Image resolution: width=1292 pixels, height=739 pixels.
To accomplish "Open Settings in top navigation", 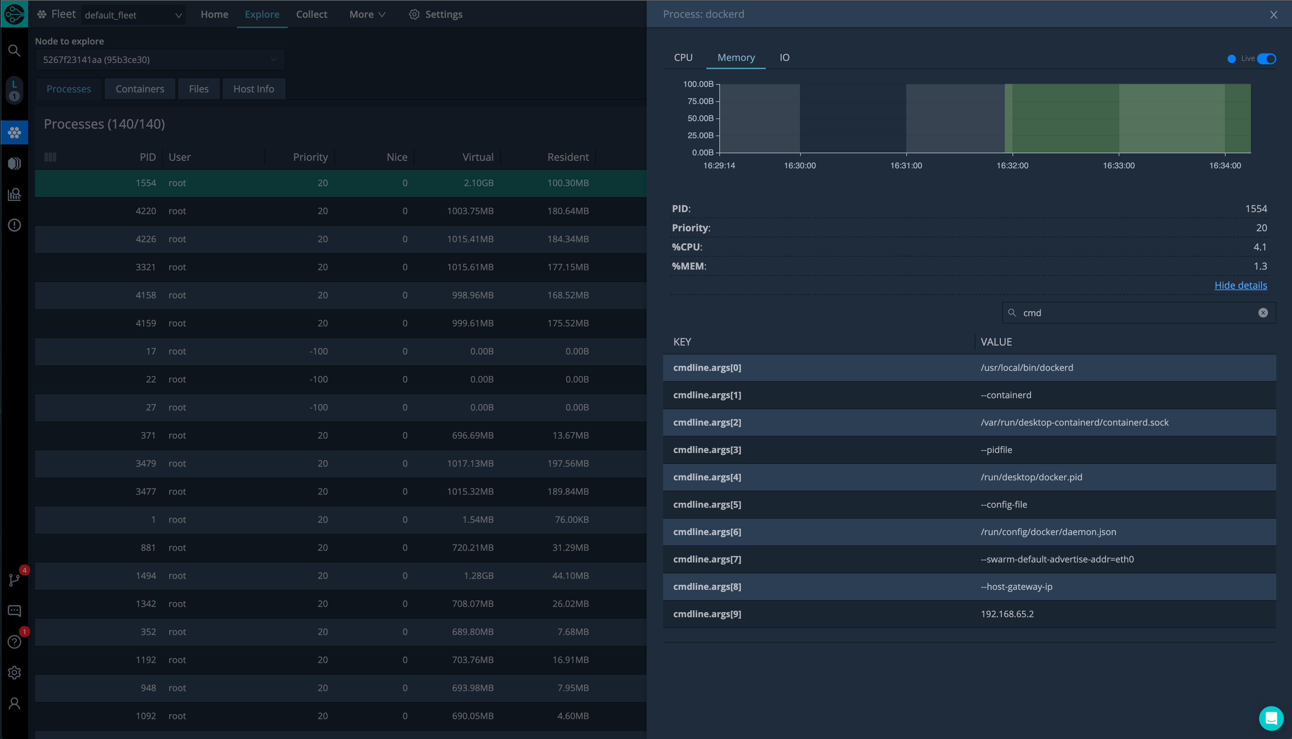I will [436, 14].
